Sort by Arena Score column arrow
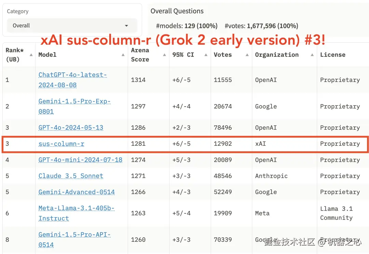The width and height of the screenshot is (369, 254). point(164,55)
